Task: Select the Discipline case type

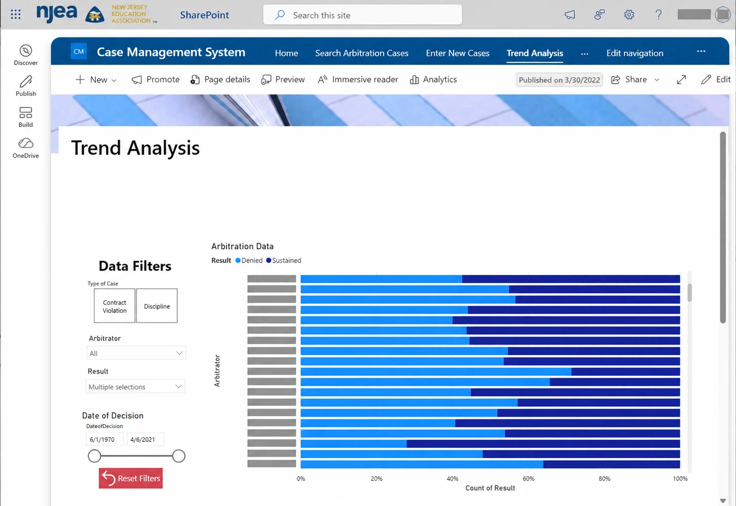Action: (157, 306)
